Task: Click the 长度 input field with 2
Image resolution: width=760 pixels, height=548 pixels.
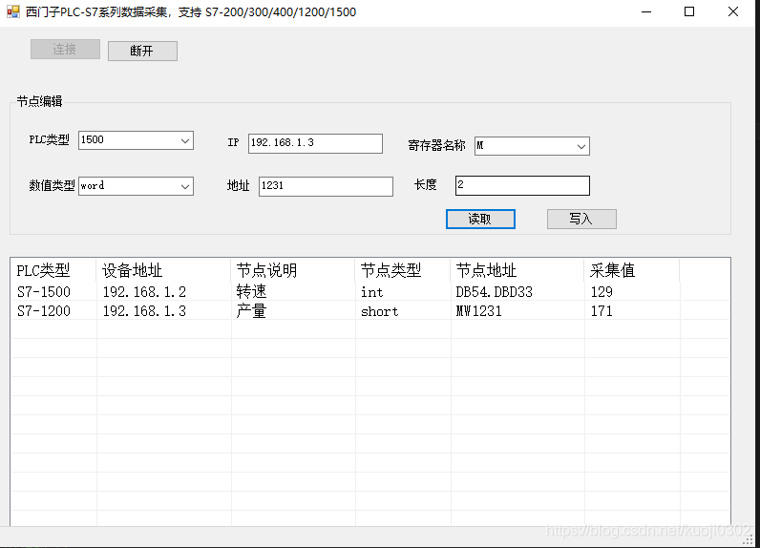Action: click(522, 185)
